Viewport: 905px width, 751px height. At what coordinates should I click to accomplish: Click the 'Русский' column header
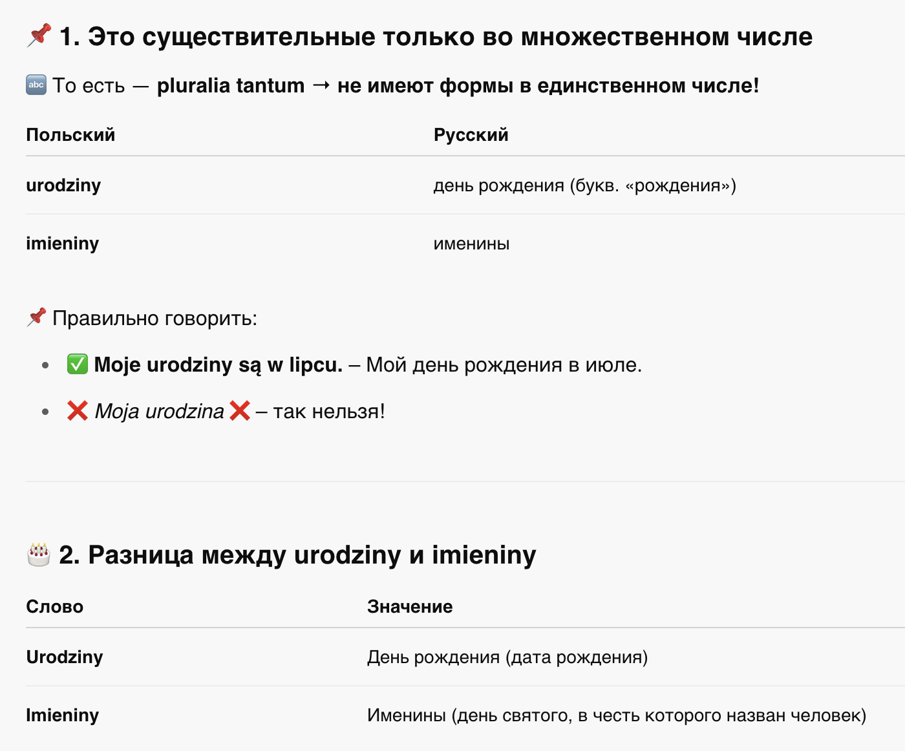pyautogui.click(x=471, y=134)
